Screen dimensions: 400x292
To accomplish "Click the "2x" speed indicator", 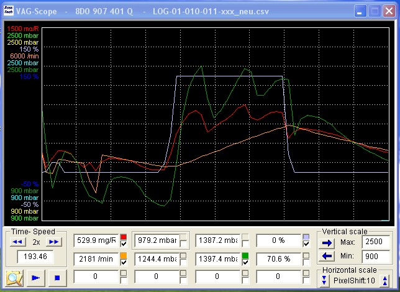I will point(36,242).
